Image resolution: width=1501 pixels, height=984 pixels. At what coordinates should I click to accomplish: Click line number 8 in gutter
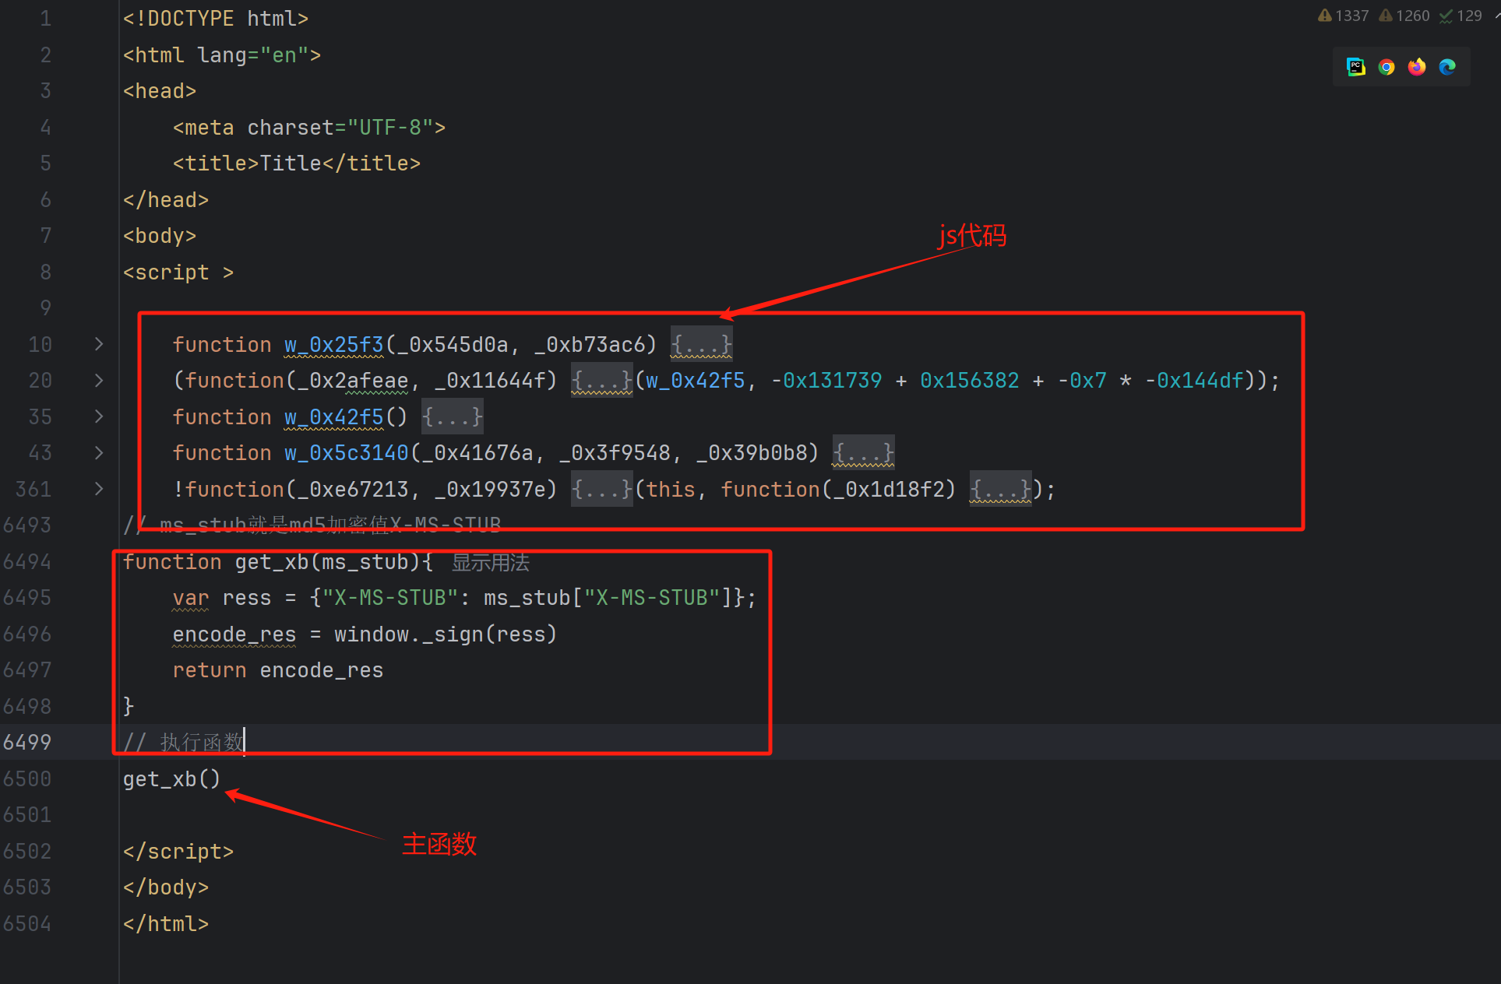pos(46,272)
